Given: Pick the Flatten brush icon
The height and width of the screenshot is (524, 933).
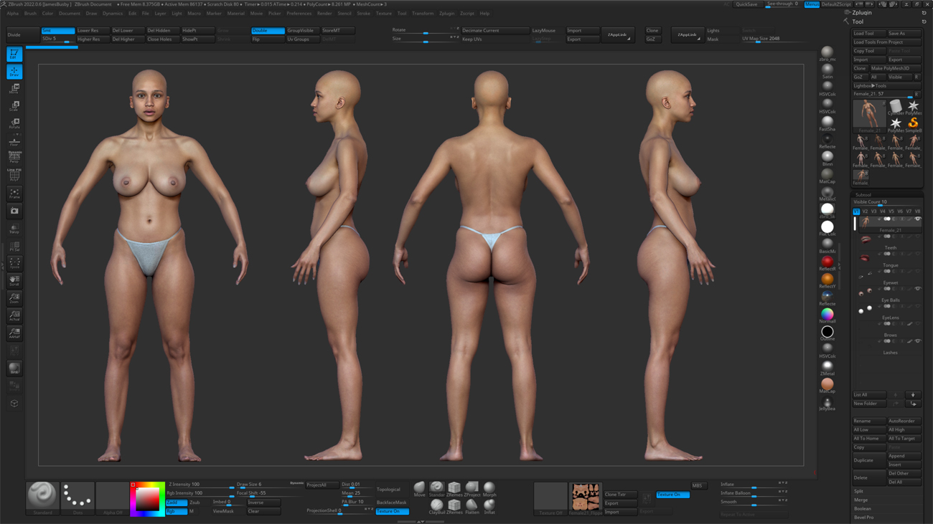Looking at the screenshot, I should [472, 507].
